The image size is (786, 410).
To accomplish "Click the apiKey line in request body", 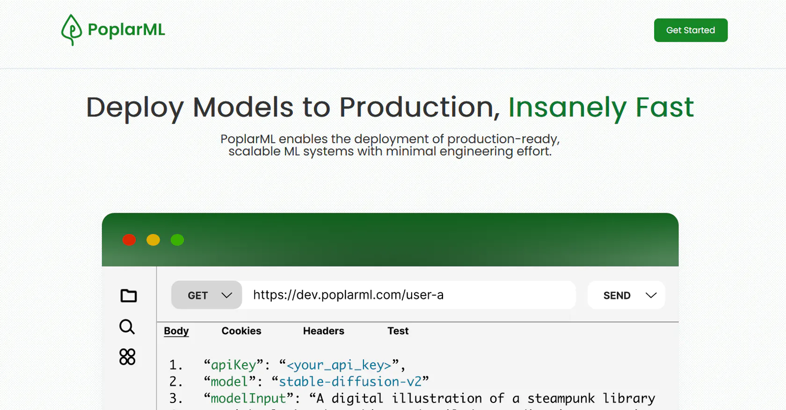I will (x=304, y=365).
